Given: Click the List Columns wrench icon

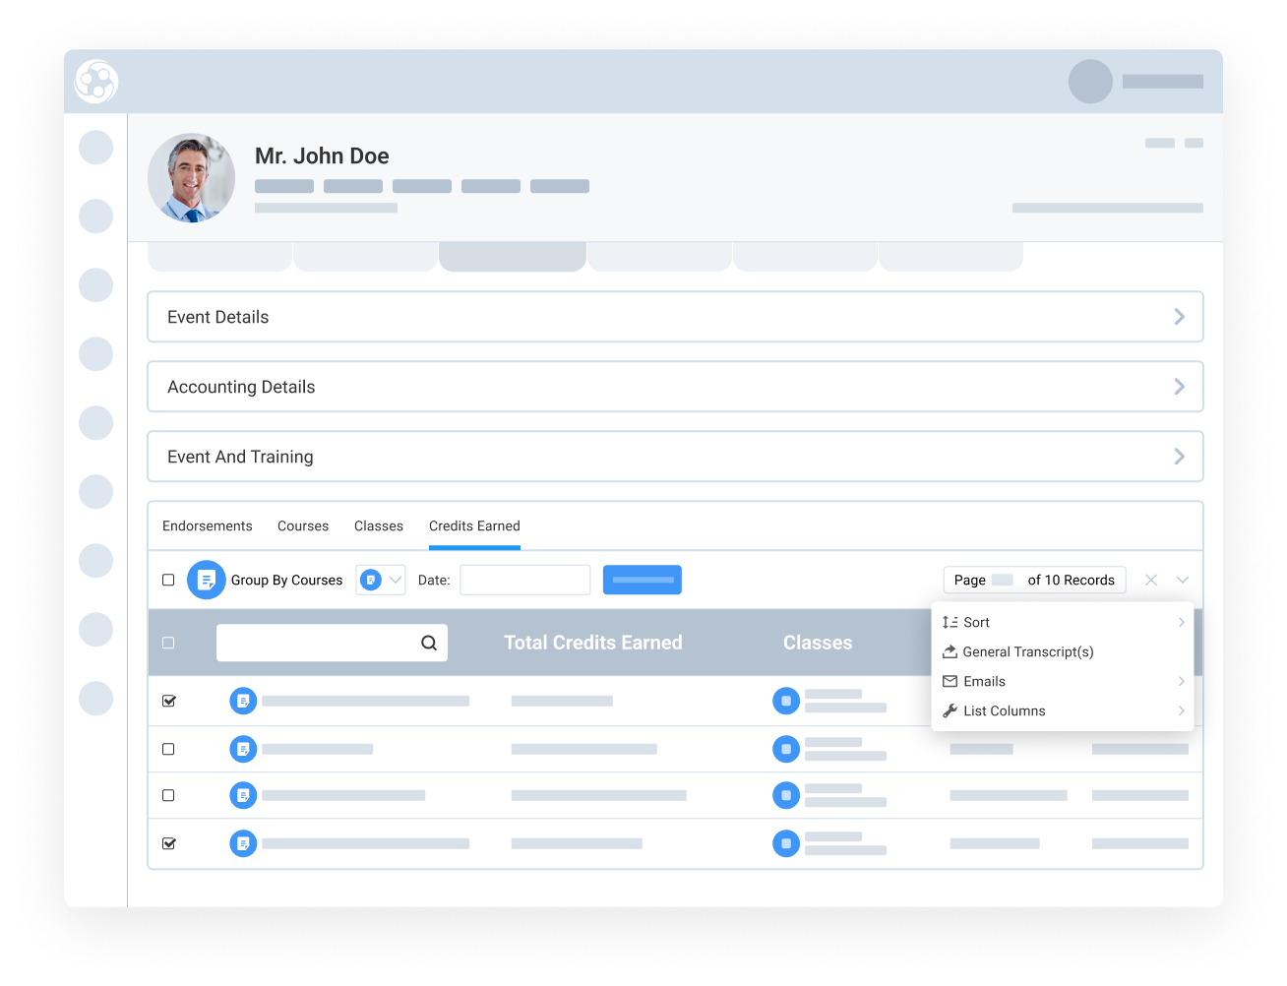Looking at the screenshot, I should (x=950, y=710).
